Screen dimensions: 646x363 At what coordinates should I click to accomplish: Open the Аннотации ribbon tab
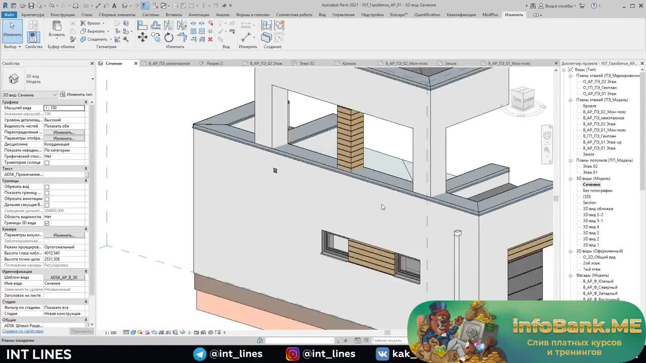(x=199, y=15)
